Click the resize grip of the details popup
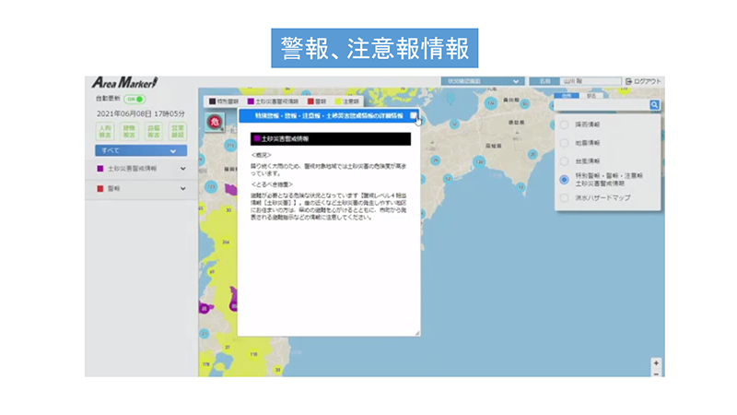Screen dimensions: 737x415 (417, 333)
